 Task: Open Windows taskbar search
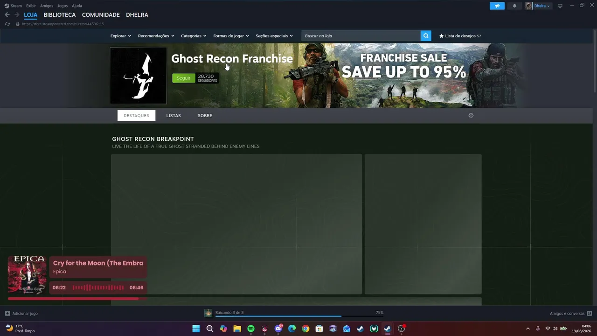[210, 329]
